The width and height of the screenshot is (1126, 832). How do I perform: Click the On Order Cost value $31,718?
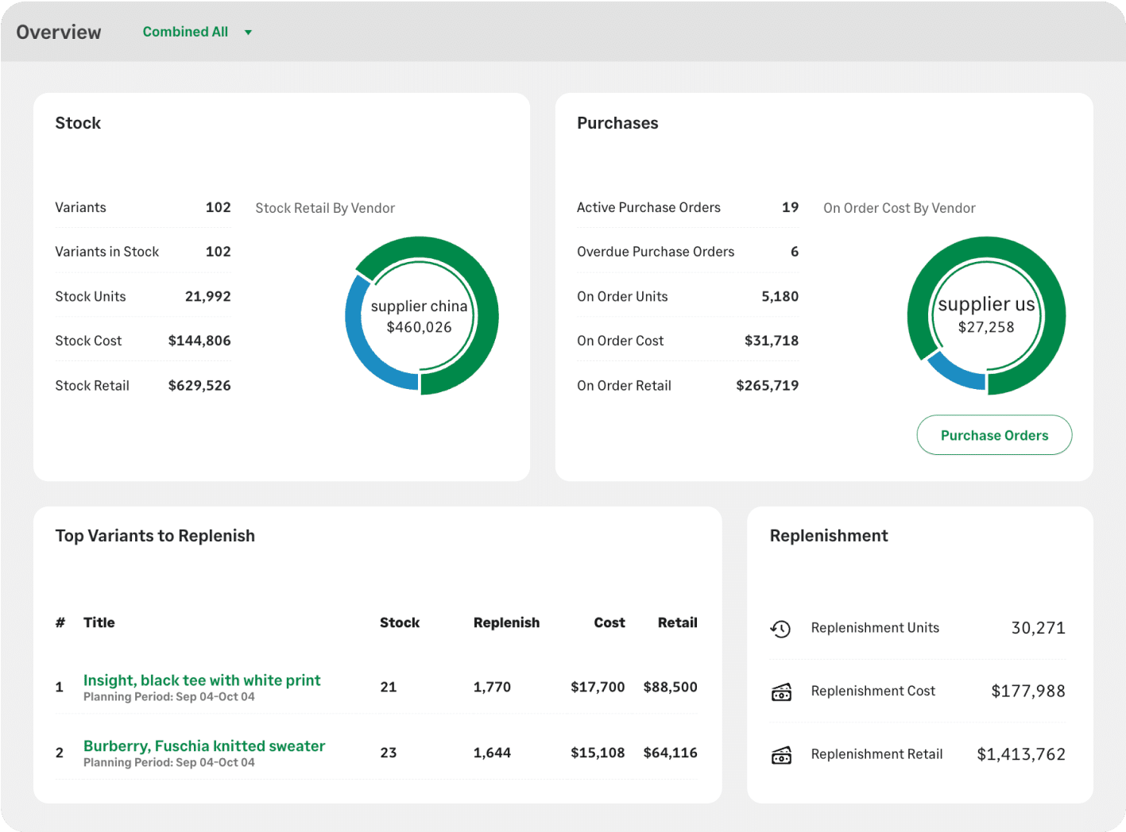point(772,341)
